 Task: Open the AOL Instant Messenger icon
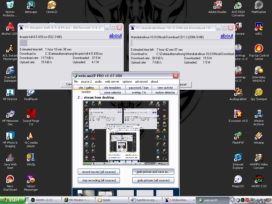point(10,53)
